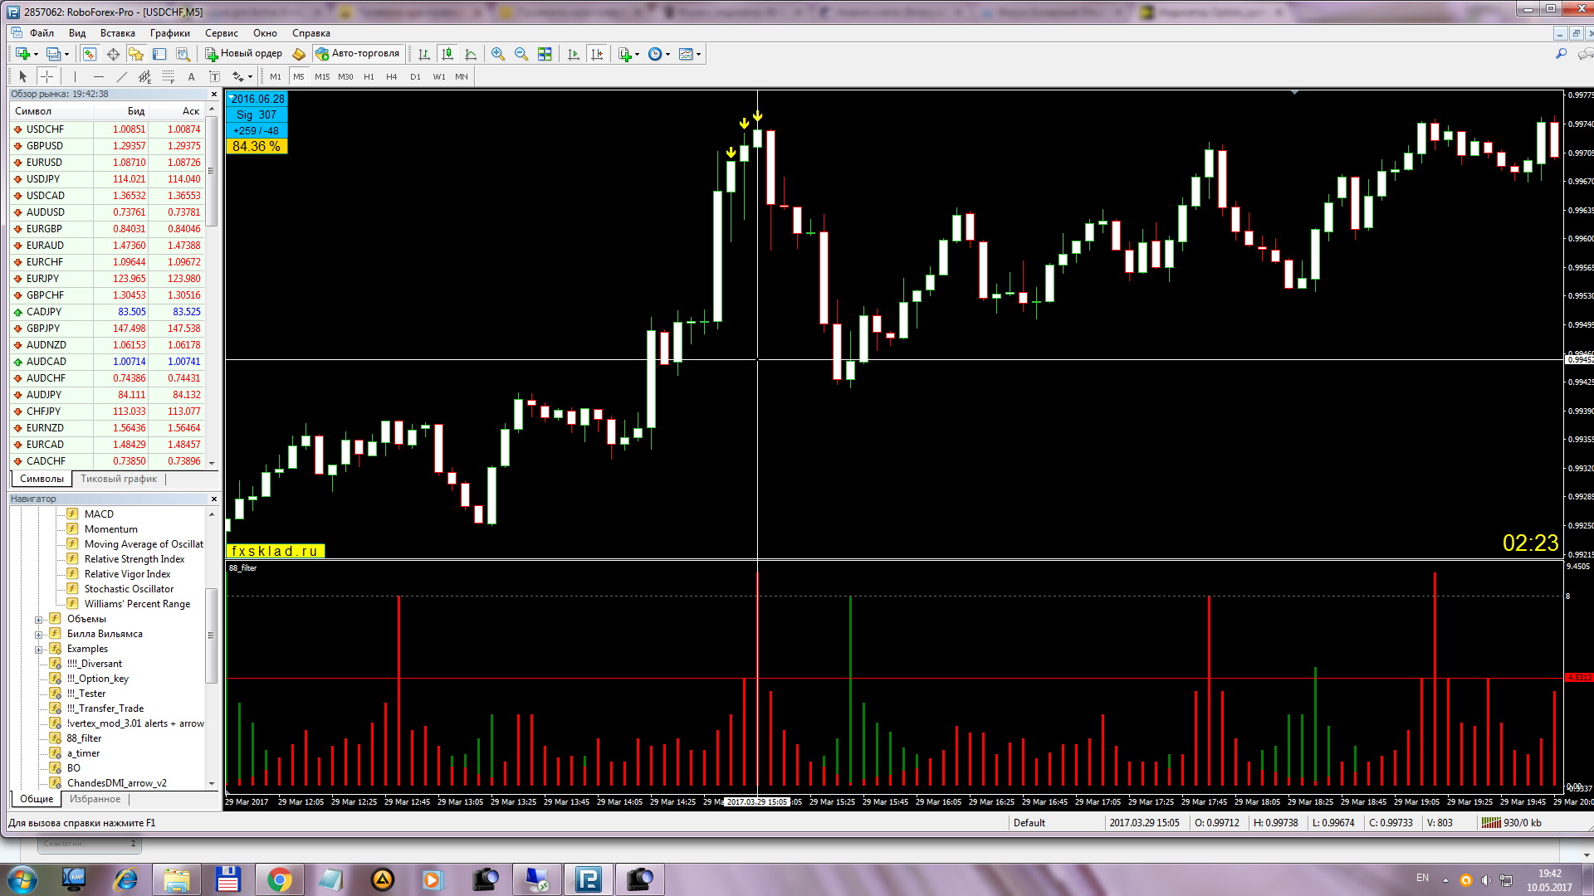This screenshot has height=896, width=1594.
Task: Toggle the Авто-торговля button
Action: [358, 54]
